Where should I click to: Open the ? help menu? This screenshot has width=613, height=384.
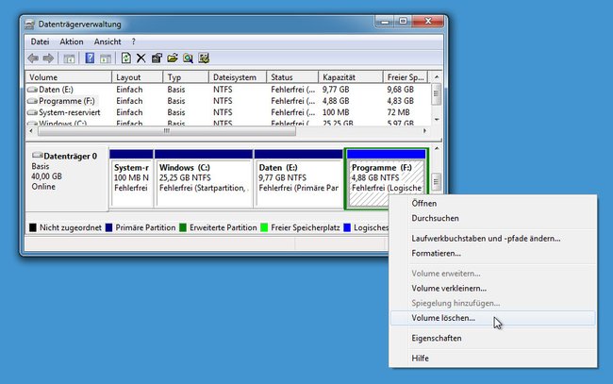tap(134, 42)
